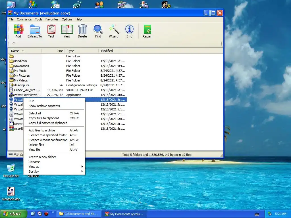Open the Help menu
This screenshot has width=291, height=218.
pos(78,19)
